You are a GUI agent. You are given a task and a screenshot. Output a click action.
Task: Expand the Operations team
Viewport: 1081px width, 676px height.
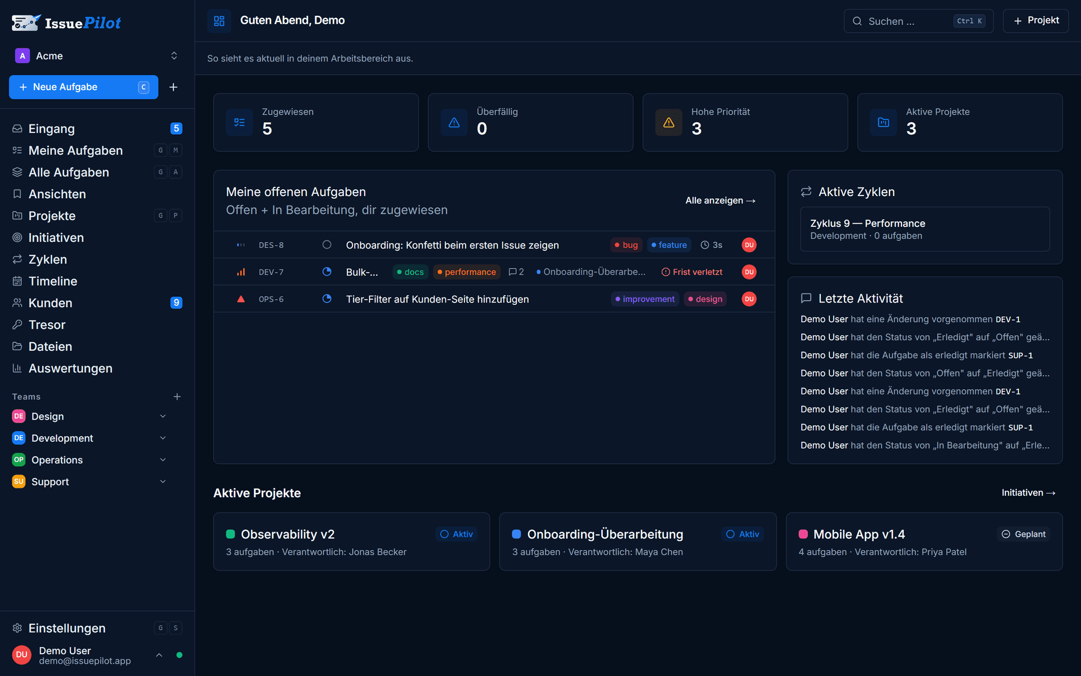point(163,460)
